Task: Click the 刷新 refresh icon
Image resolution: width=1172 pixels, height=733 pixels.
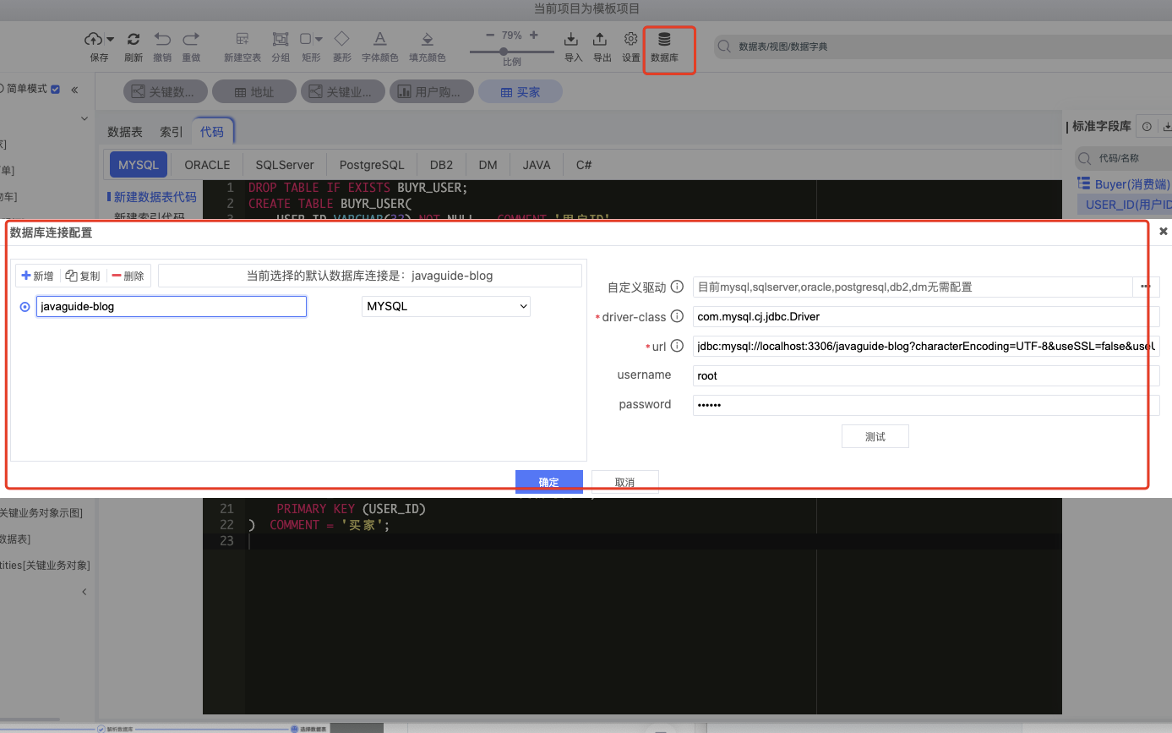Action: pyautogui.click(x=134, y=39)
